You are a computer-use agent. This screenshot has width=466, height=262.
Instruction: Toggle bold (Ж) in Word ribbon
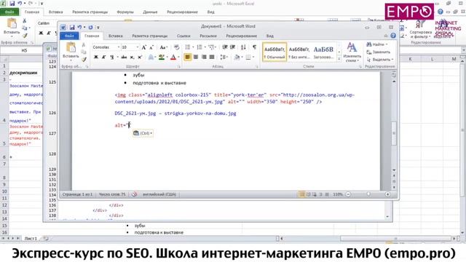point(95,57)
